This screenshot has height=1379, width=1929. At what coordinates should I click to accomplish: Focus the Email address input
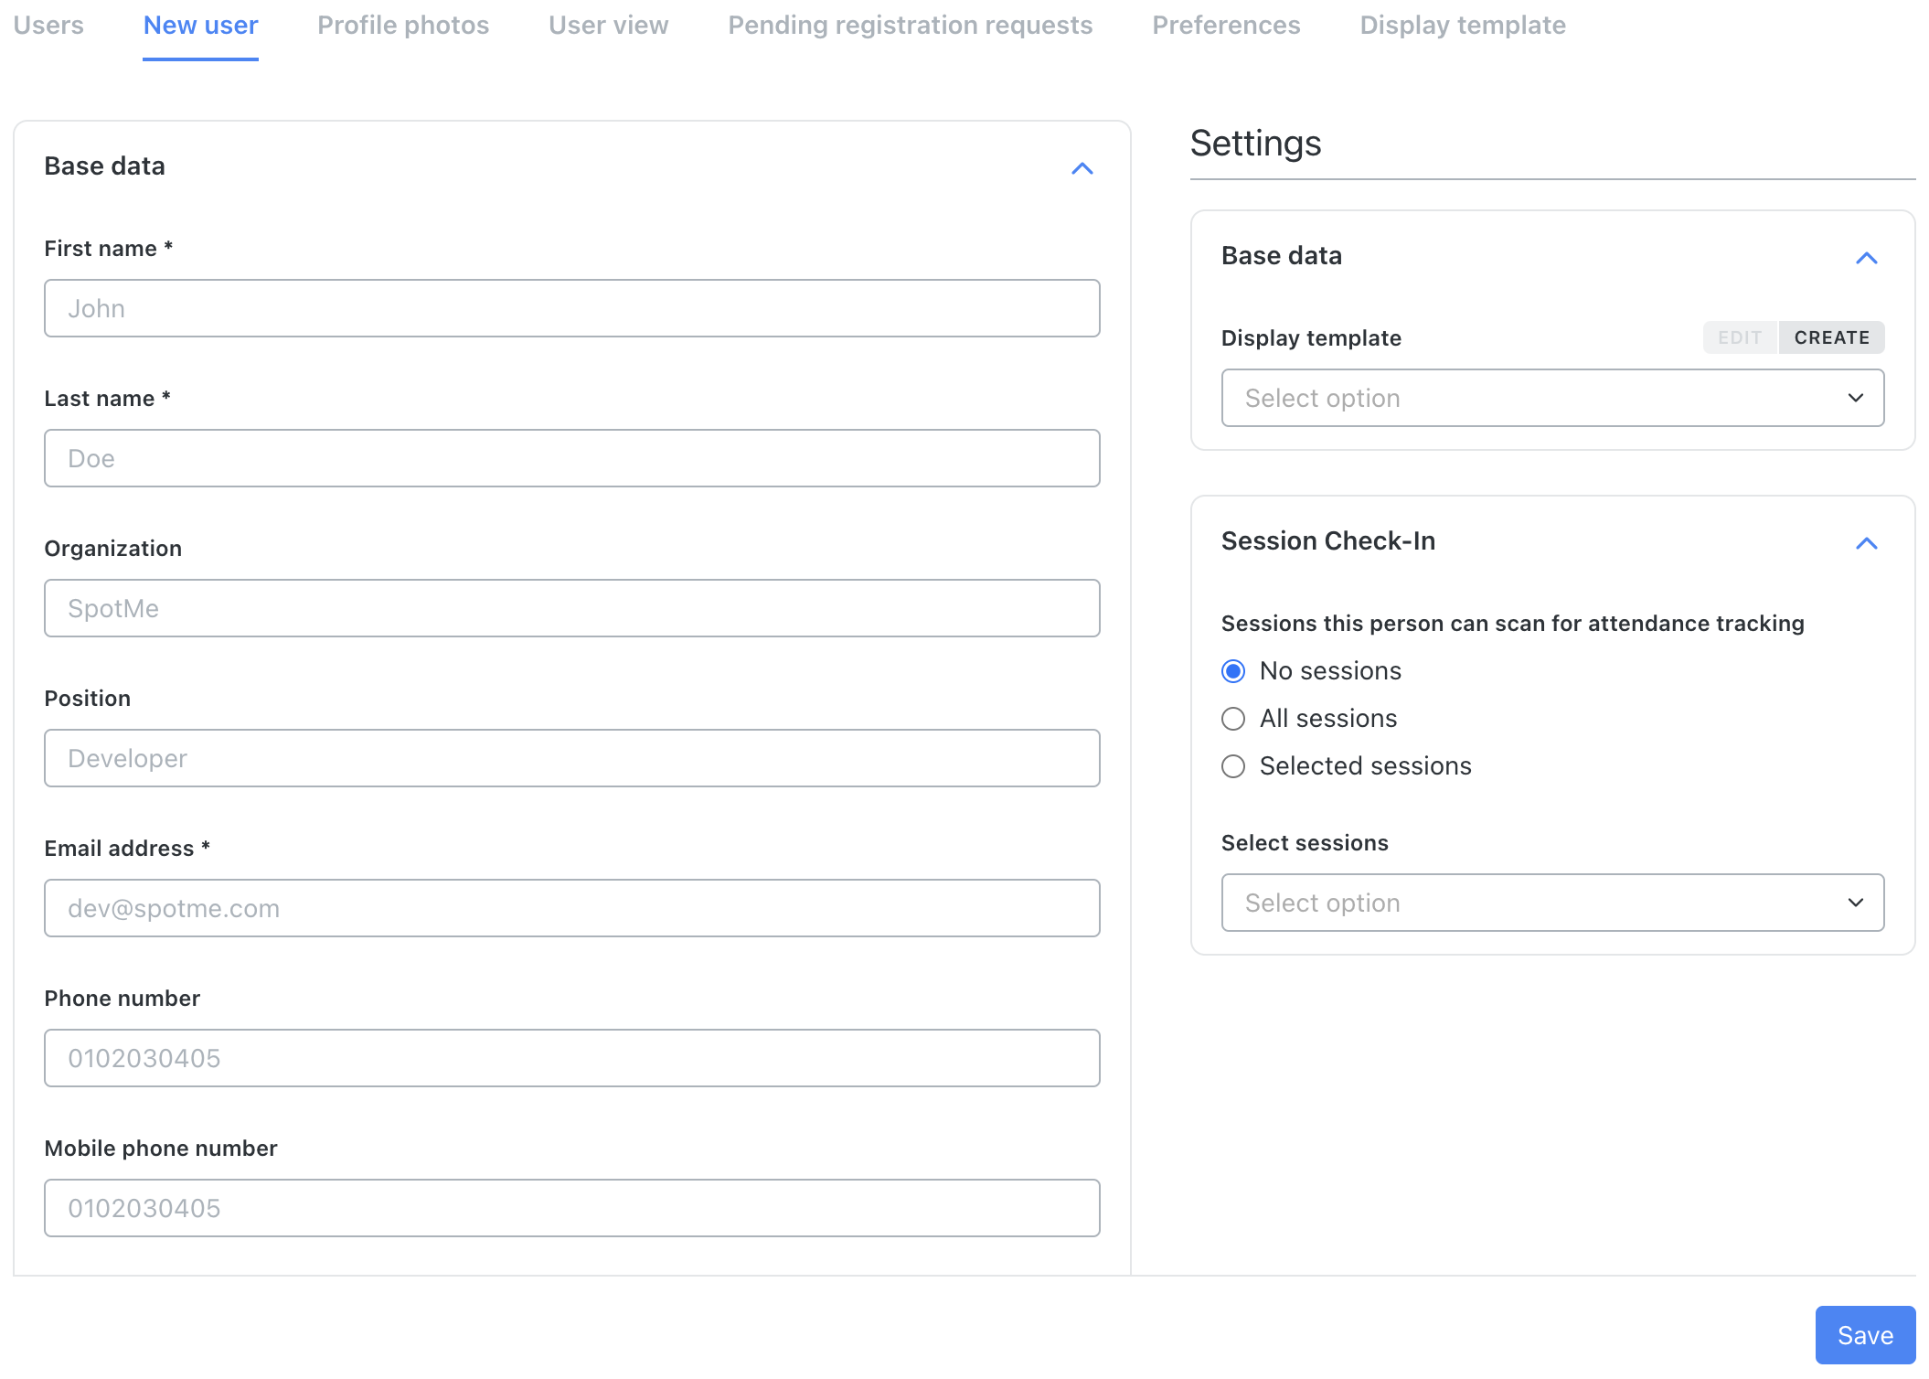[x=572, y=908]
